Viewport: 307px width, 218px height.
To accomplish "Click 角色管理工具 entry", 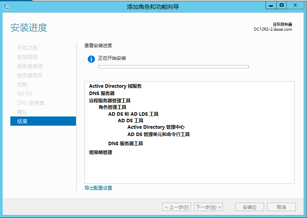I will coord(112,107).
